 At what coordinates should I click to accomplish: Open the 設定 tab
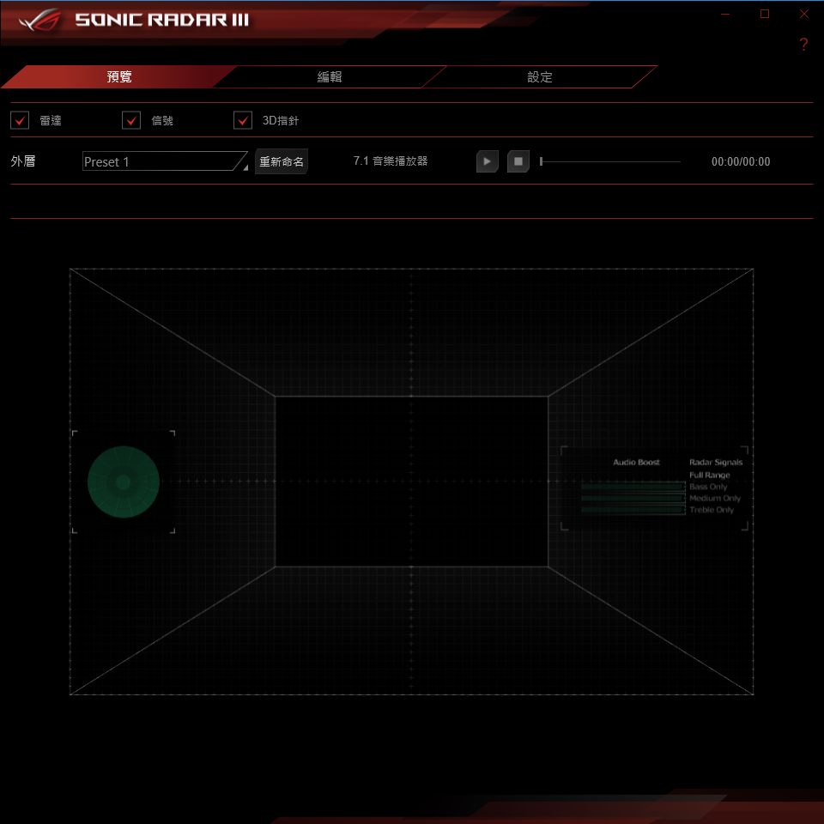(540, 77)
